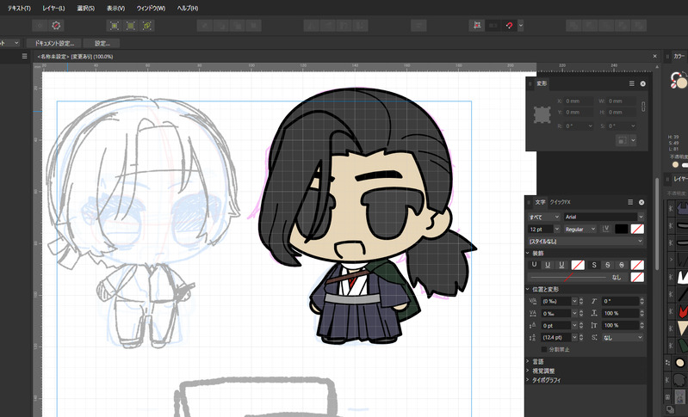
Task: Click the black text color swatch
Action: coord(621,230)
